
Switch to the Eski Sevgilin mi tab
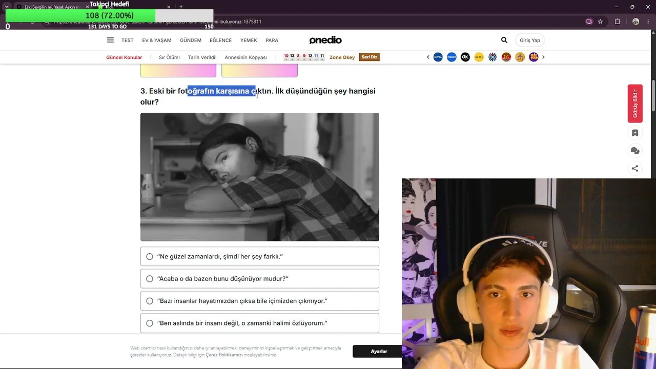point(51,7)
